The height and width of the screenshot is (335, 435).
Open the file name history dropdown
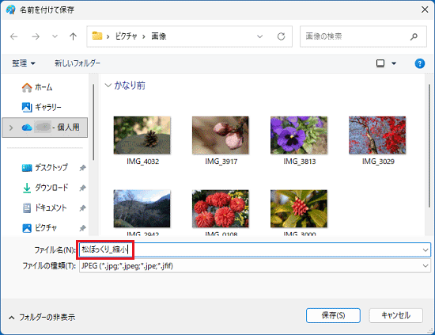426,250
